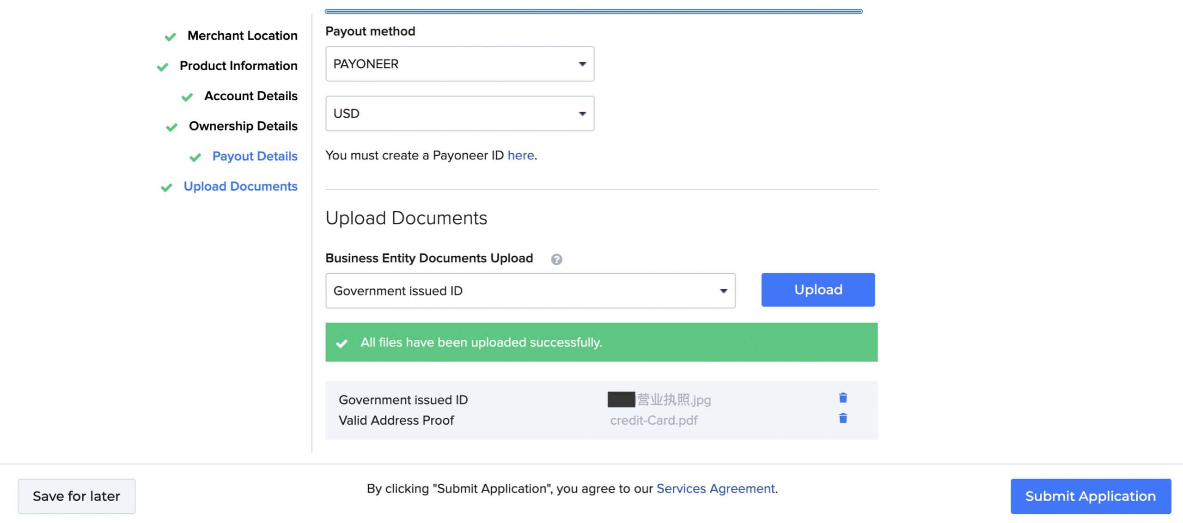Delete the credit-Card.pdf address proof

pyautogui.click(x=843, y=419)
